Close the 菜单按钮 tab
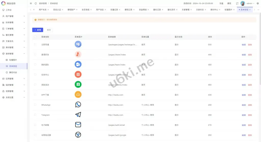The height and width of the screenshot is (142, 261). coord(250,10)
